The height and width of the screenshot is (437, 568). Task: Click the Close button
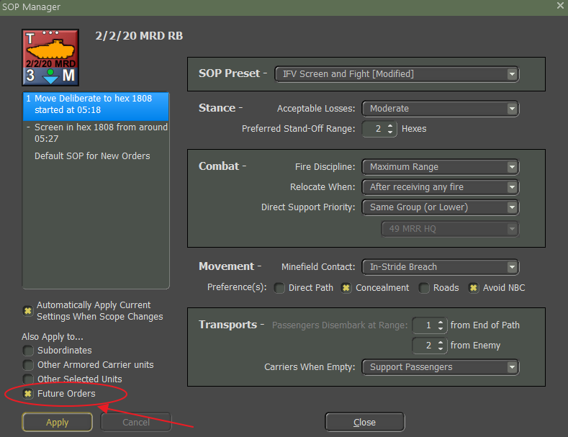pos(364,422)
